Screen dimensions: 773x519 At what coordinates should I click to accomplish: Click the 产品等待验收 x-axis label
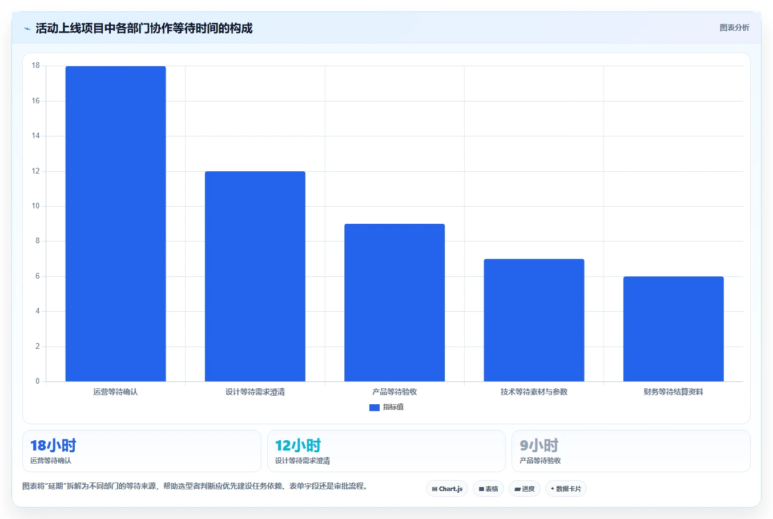394,392
